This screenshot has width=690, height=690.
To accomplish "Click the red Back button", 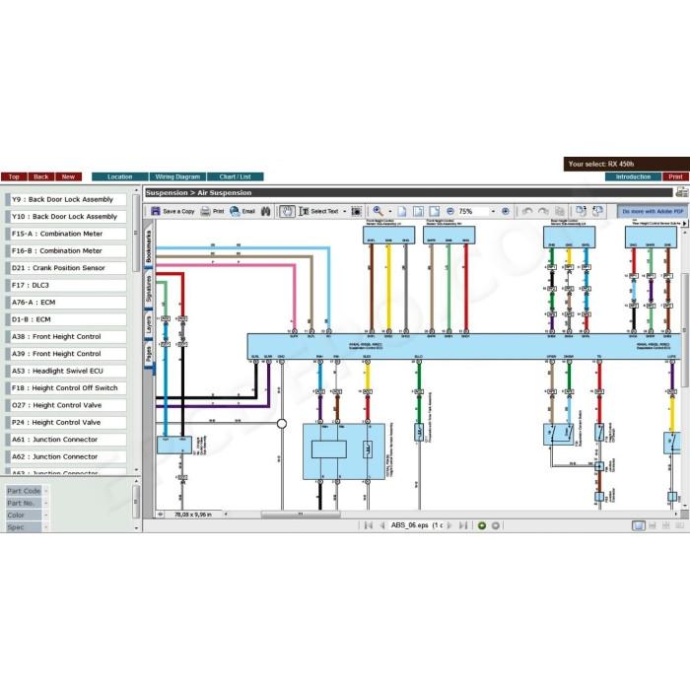I will point(41,176).
